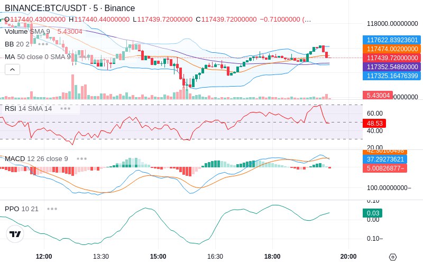Click the 16:30 time axis label
423x264 pixels.
click(215, 257)
